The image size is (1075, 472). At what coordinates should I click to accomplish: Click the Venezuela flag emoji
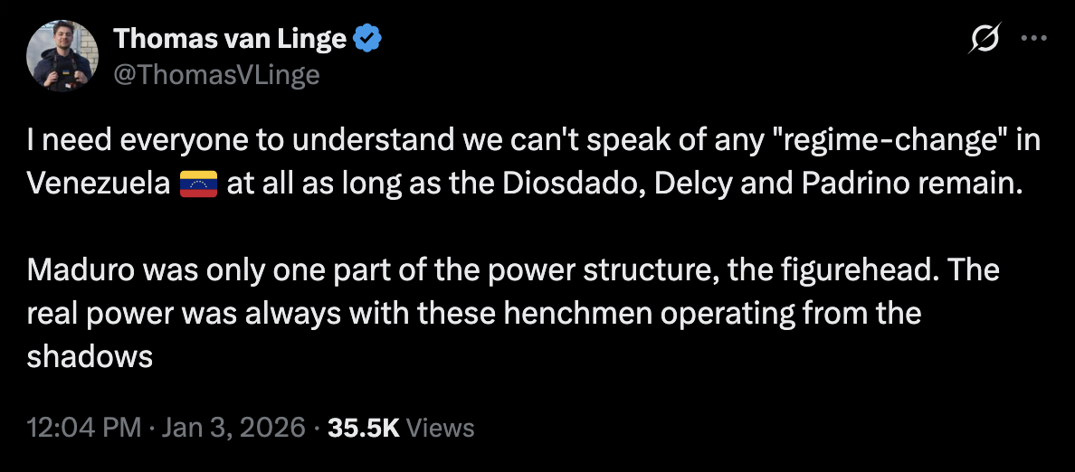click(x=199, y=184)
